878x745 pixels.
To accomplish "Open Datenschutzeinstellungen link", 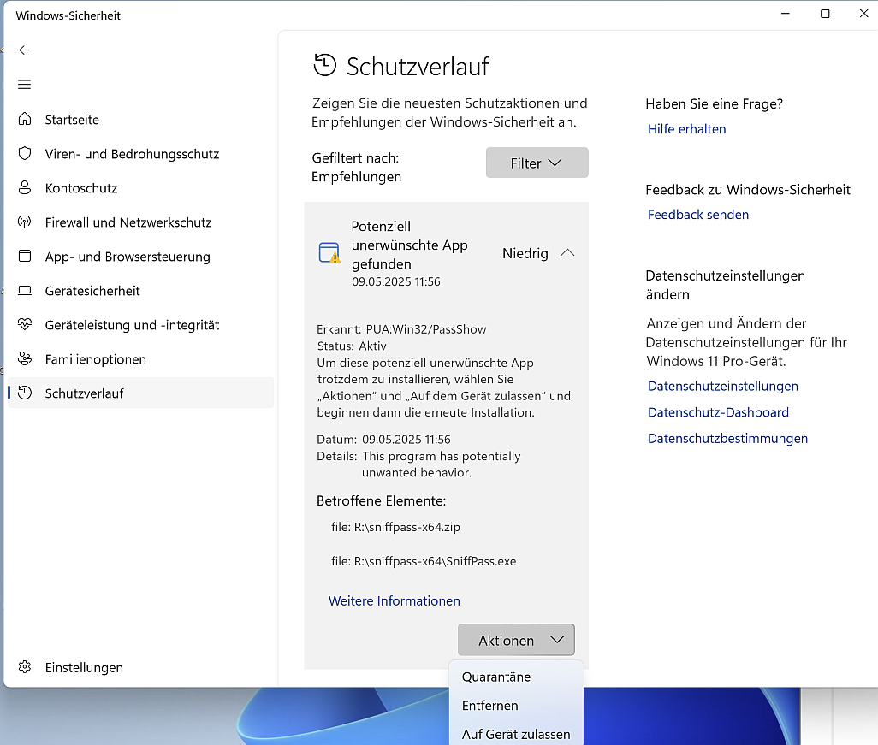I will (722, 387).
